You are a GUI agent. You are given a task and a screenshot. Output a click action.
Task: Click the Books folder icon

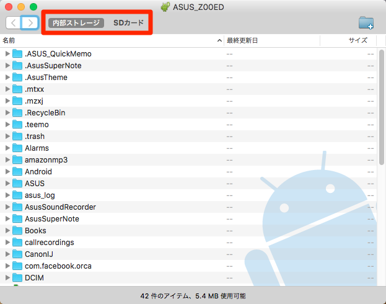pyautogui.click(x=17, y=230)
